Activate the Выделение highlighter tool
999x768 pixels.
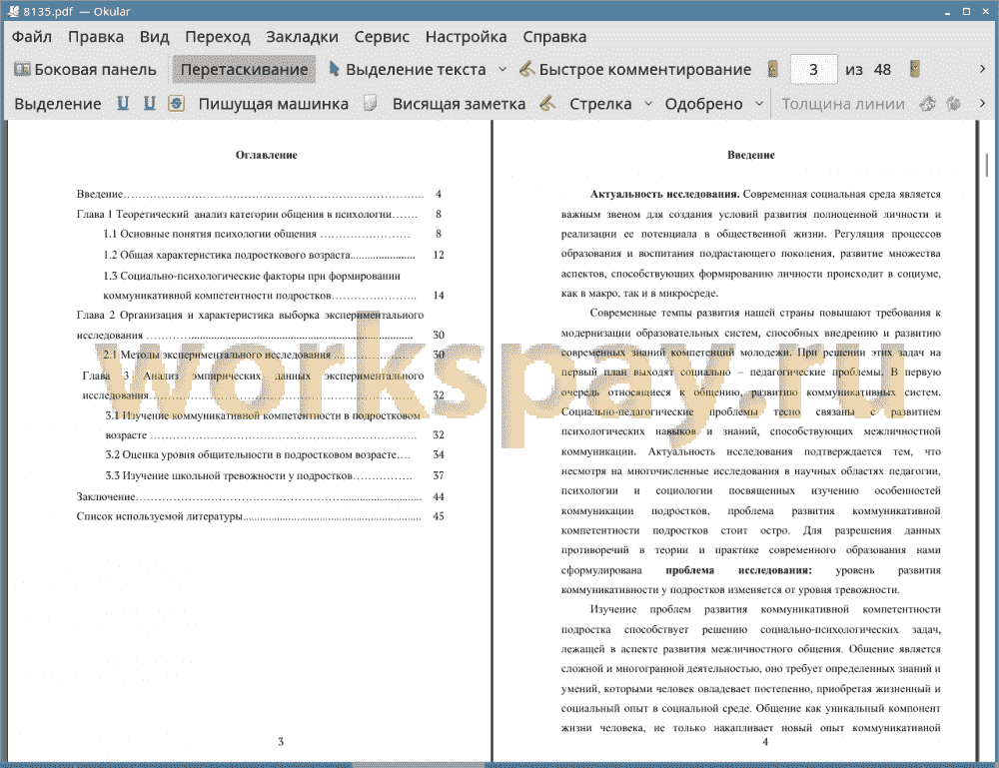[57, 104]
